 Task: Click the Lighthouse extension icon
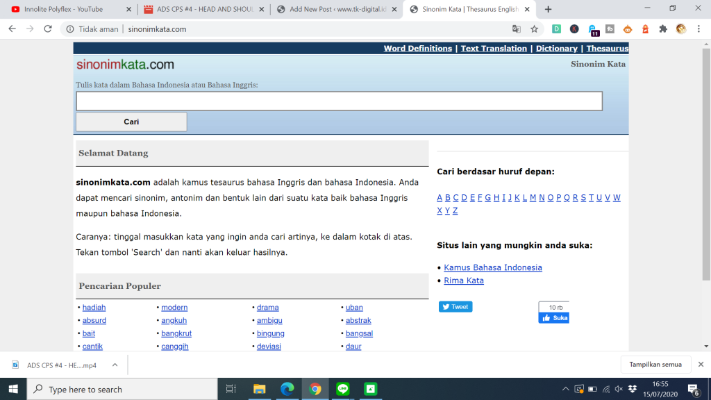[x=645, y=29]
